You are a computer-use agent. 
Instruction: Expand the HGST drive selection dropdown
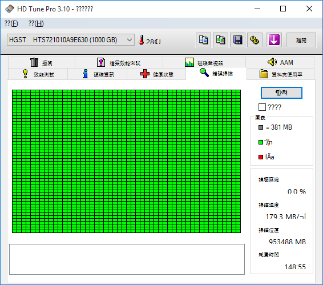point(71,40)
